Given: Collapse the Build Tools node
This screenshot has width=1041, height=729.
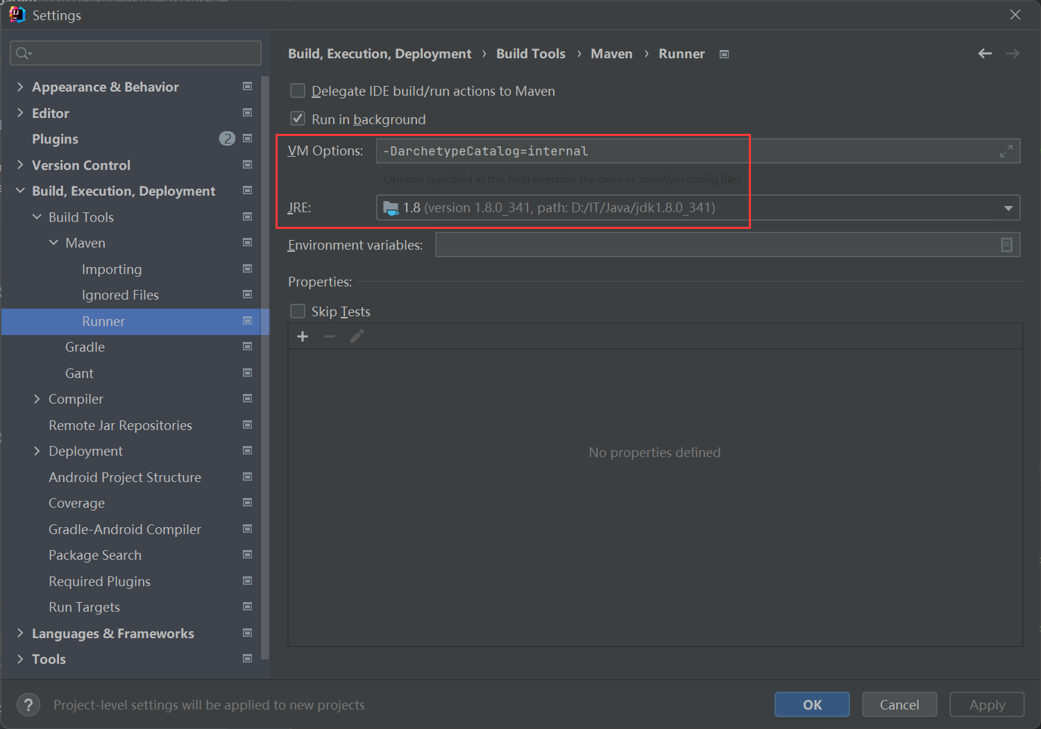Looking at the screenshot, I should point(37,217).
